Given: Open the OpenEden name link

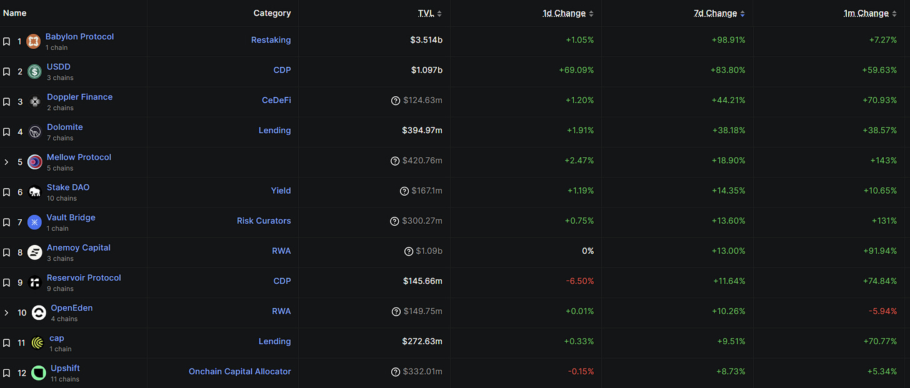Looking at the screenshot, I should coord(72,308).
